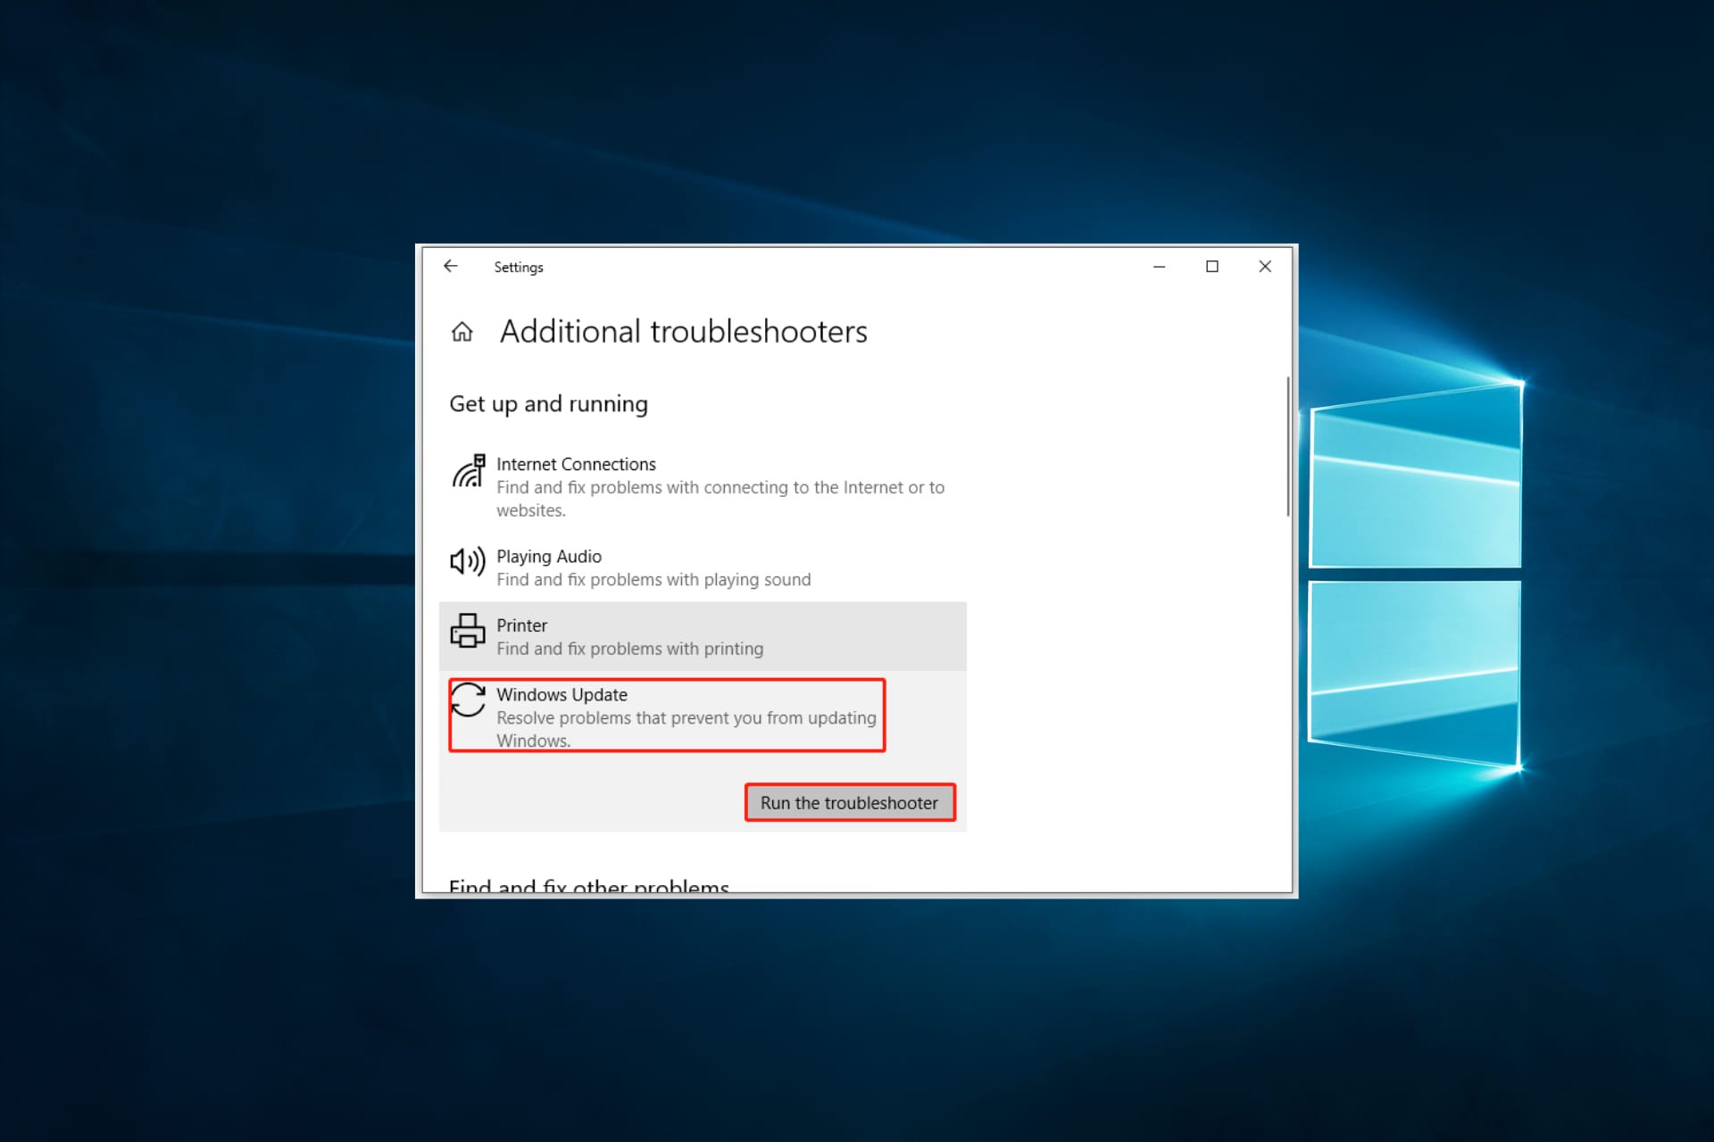Click the vertical scrollbar thumb

click(x=1287, y=446)
